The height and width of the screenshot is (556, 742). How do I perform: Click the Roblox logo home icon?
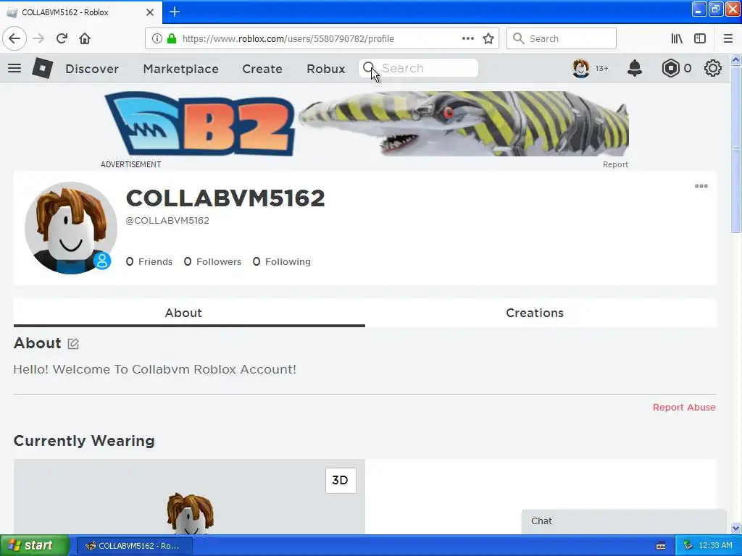(42, 68)
